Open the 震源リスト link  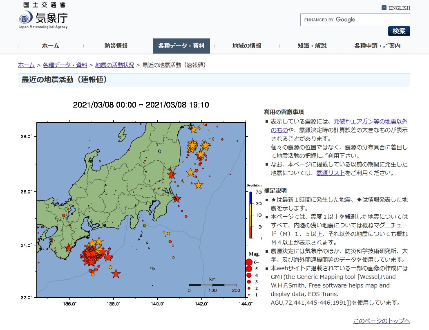[331, 173]
